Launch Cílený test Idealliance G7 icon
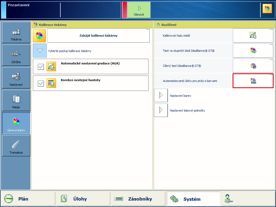 click(x=253, y=65)
